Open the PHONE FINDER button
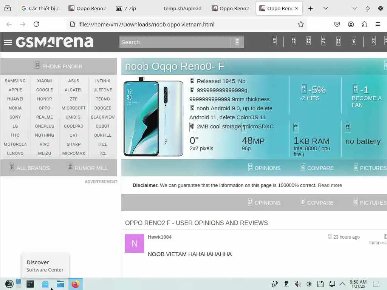The height and width of the screenshot is (290, 387). 59,66
